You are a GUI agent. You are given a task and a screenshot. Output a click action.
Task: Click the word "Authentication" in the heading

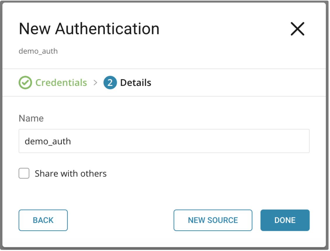[107, 29]
